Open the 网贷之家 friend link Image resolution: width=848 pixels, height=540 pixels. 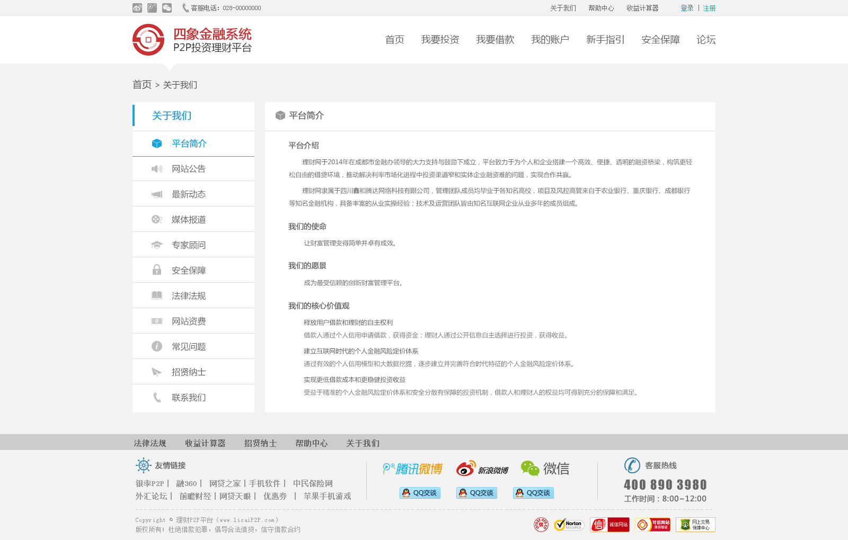click(225, 483)
